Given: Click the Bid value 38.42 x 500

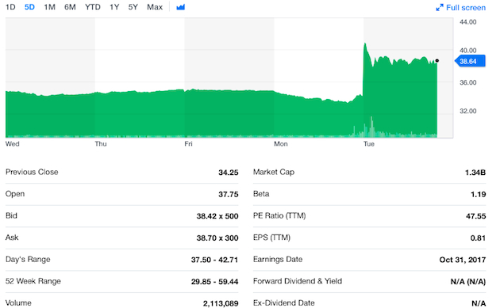Looking at the screenshot, I should point(217,216).
